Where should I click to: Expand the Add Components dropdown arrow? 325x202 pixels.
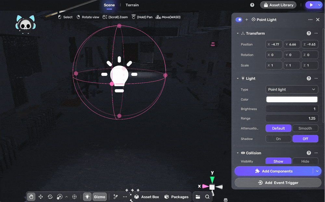[317, 171]
